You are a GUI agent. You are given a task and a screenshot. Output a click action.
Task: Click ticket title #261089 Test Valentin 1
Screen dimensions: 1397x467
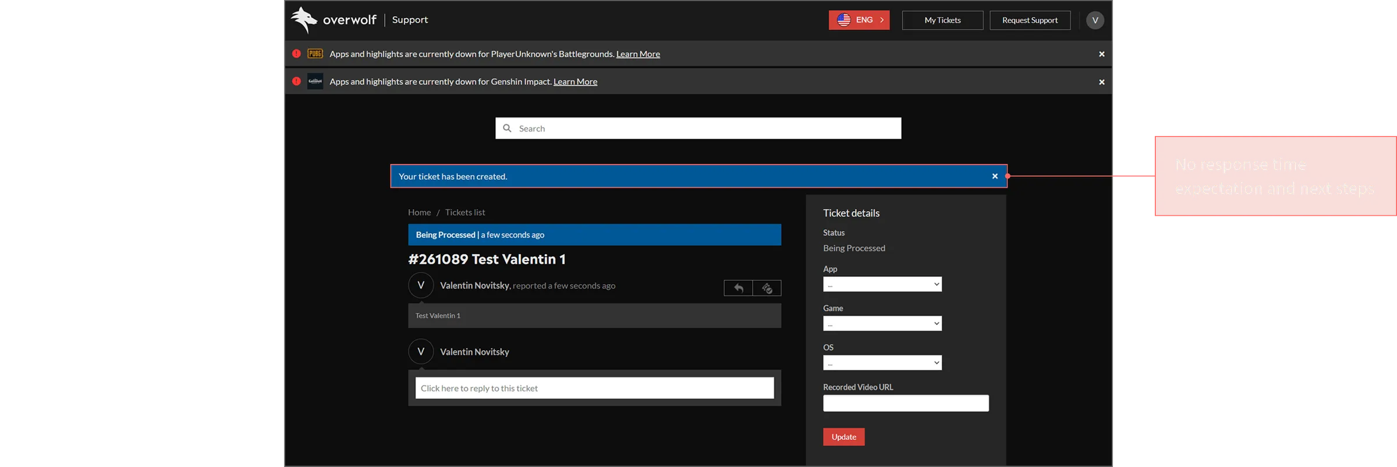487,259
